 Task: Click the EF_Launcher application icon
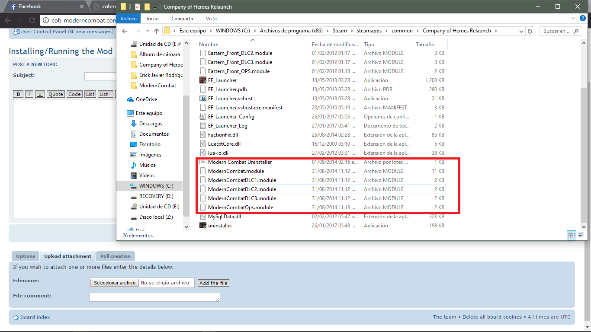click(202, 80)
